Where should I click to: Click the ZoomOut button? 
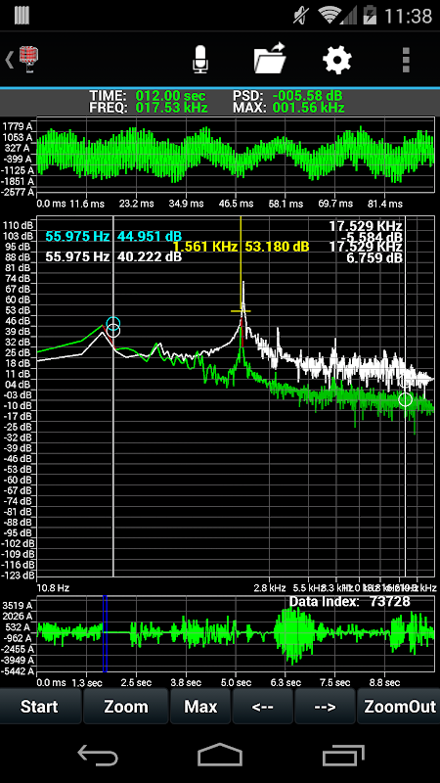[x=398, y=707]
